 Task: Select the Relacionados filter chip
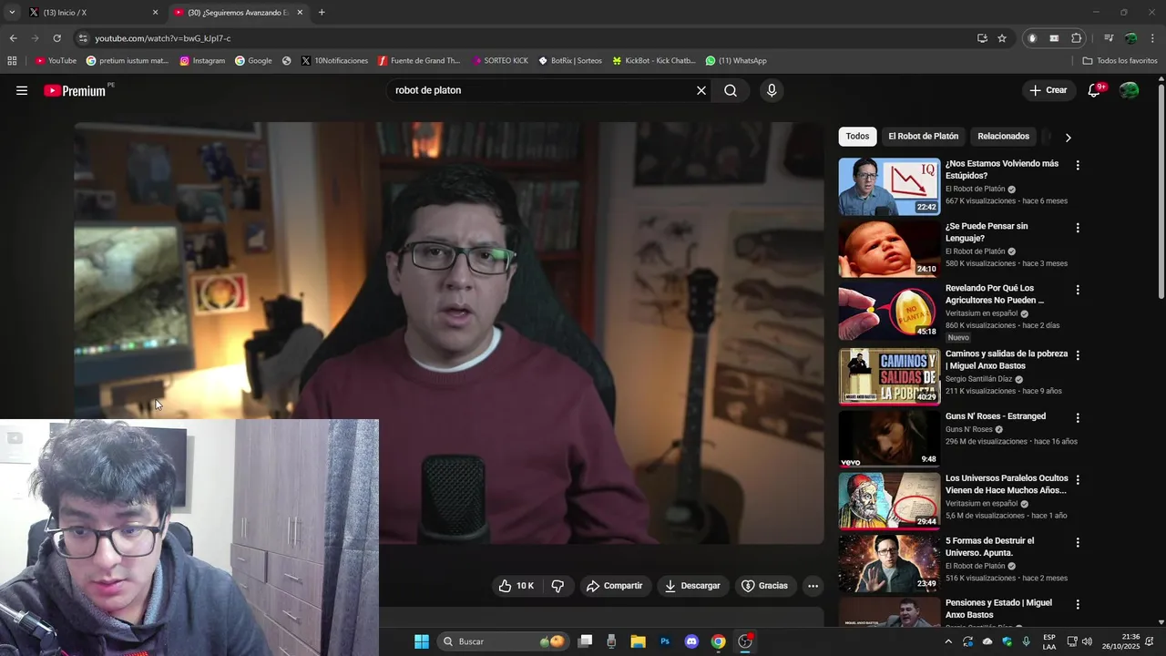click(x=1003, y=137)
